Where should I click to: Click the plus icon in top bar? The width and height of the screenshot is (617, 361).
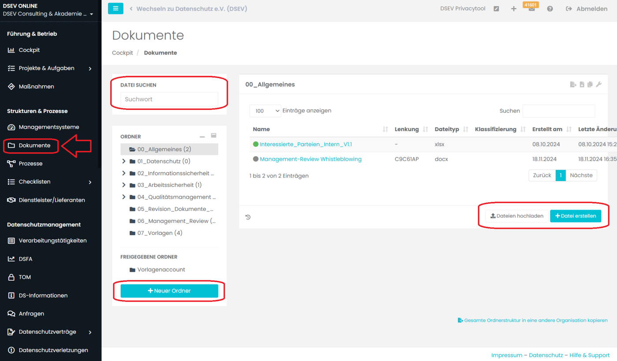[x=513, y=9]
